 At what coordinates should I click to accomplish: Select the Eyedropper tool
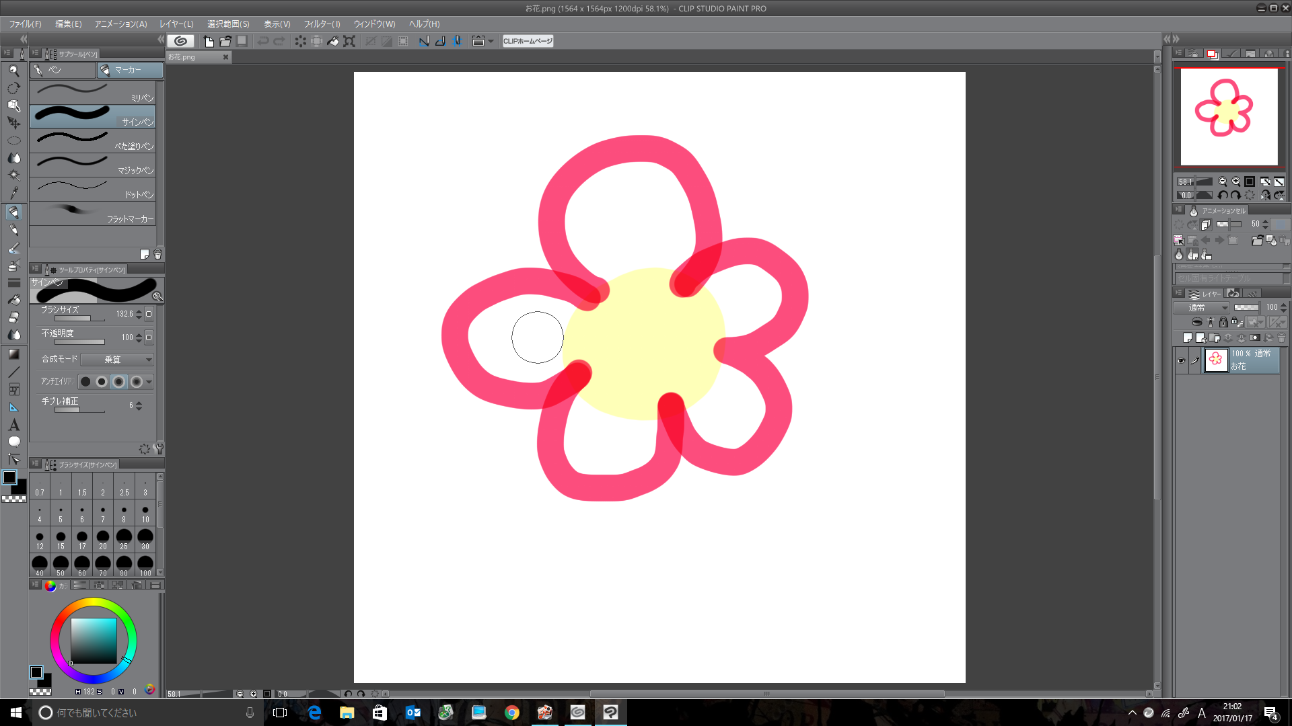(x=13, y=194)
